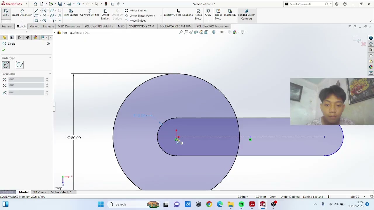Open the Motion Study 1 tab
Image resolution: width=374 pixels, height=210 pixels.
(61, 192)
